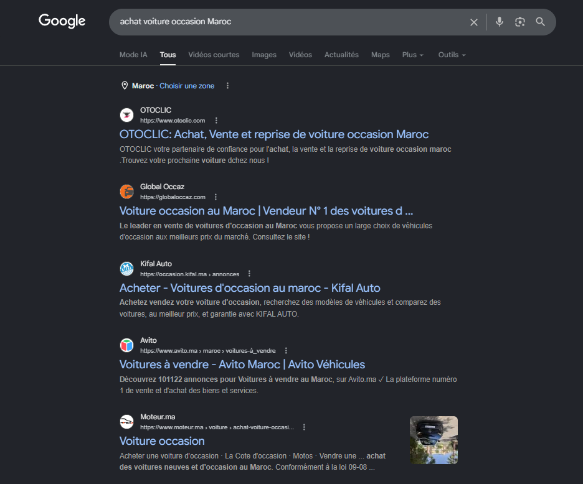The height and width of the screenshot is (484, 583).
Task: Open the Mode IA tab
Action: [133, 55]
